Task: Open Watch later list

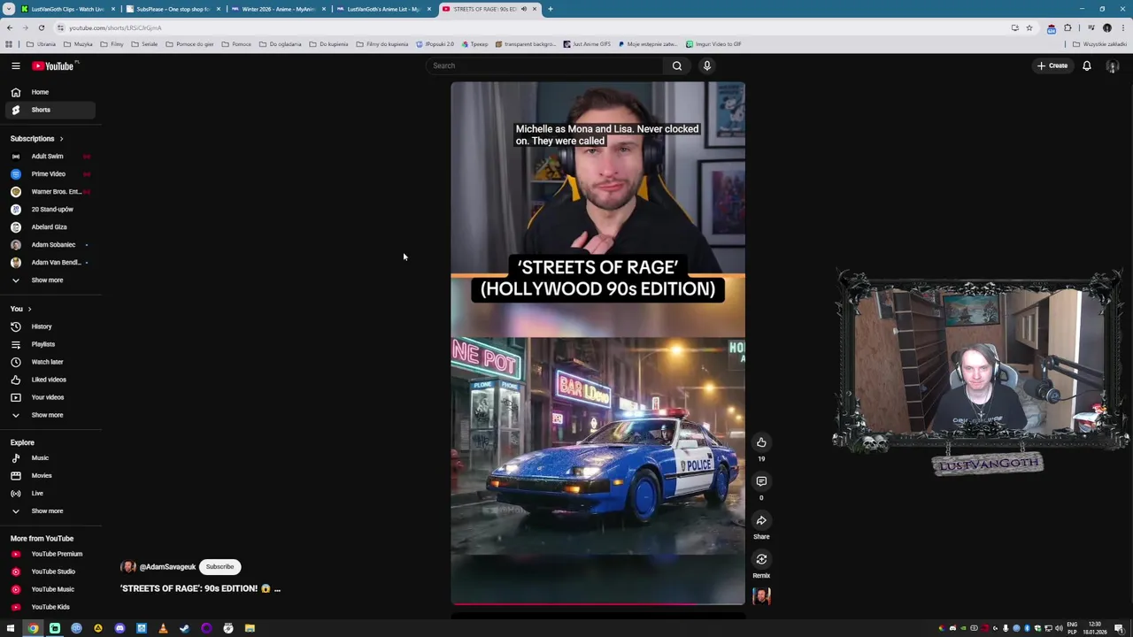Action: click(49, 362)
